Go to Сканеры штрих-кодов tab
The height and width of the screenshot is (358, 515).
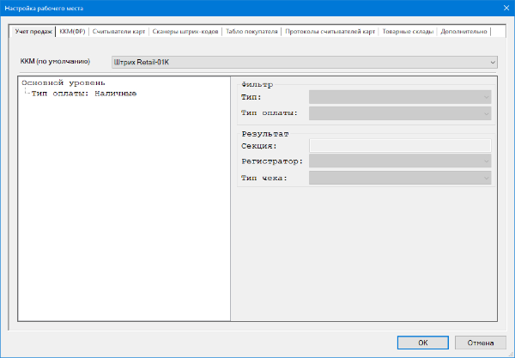click(x=185, y=32)
